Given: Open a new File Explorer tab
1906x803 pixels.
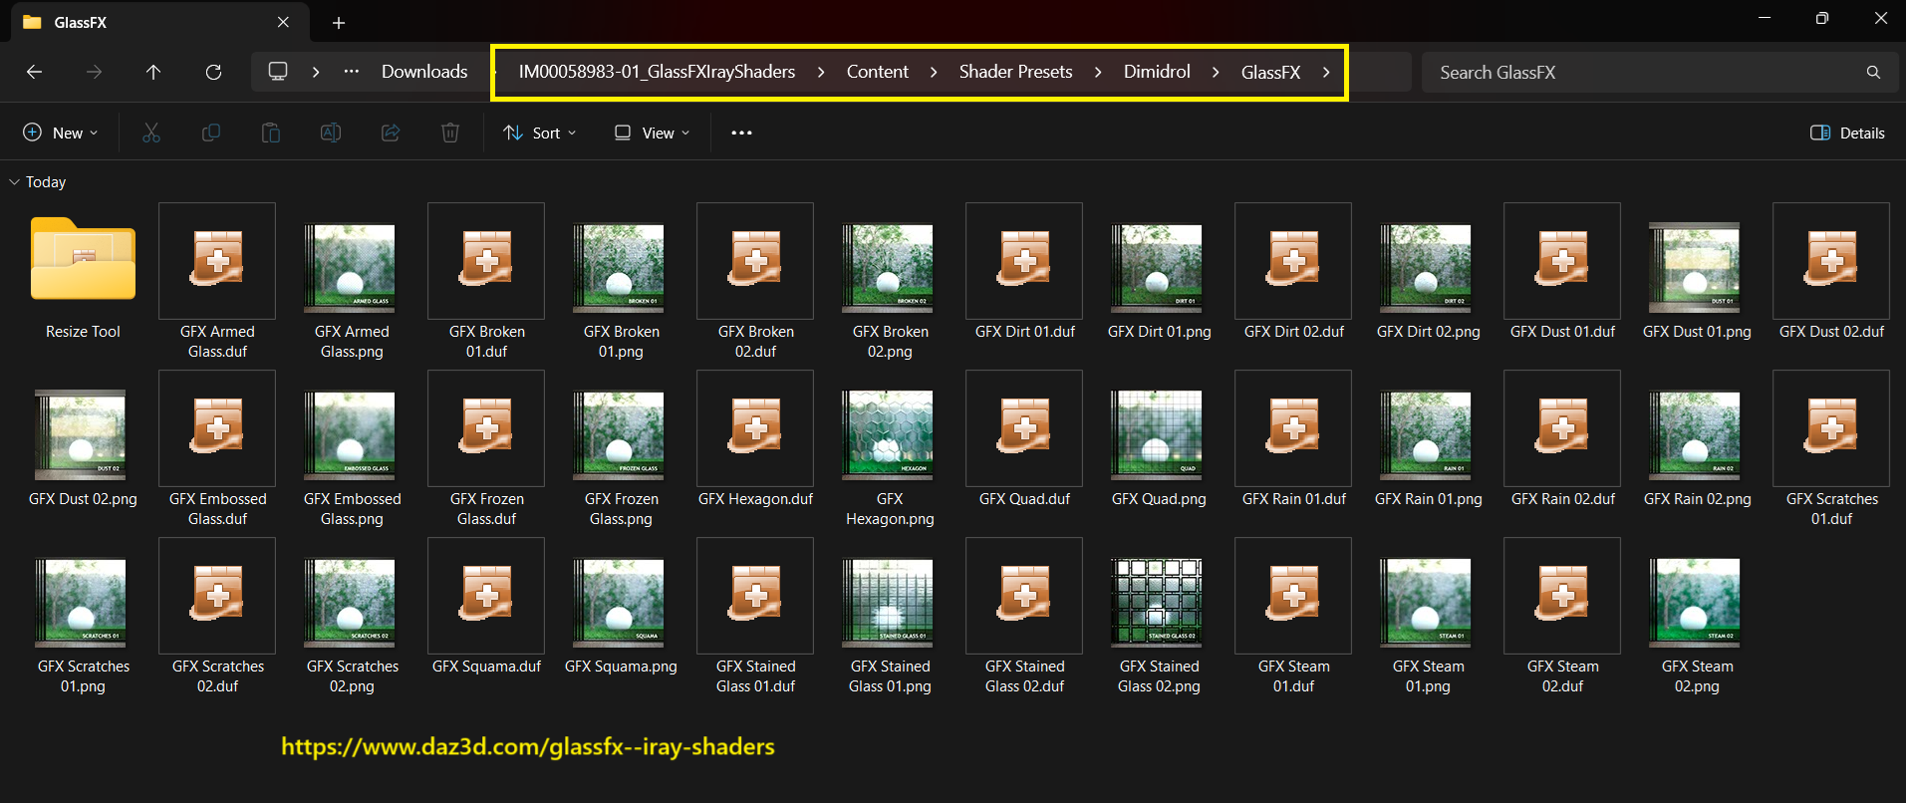Looking at the screenshot, I should coord(339,22).
